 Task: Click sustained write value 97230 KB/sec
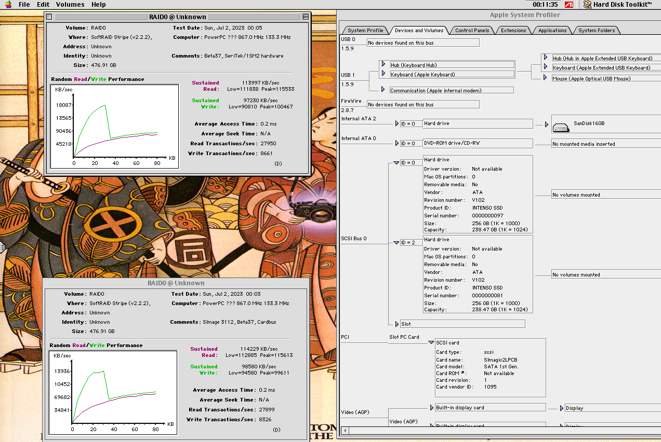[x=261, y=100]
